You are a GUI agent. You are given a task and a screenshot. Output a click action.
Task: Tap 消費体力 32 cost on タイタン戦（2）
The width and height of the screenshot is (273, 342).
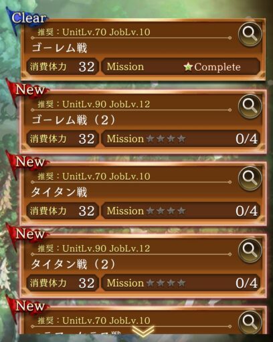62,283
